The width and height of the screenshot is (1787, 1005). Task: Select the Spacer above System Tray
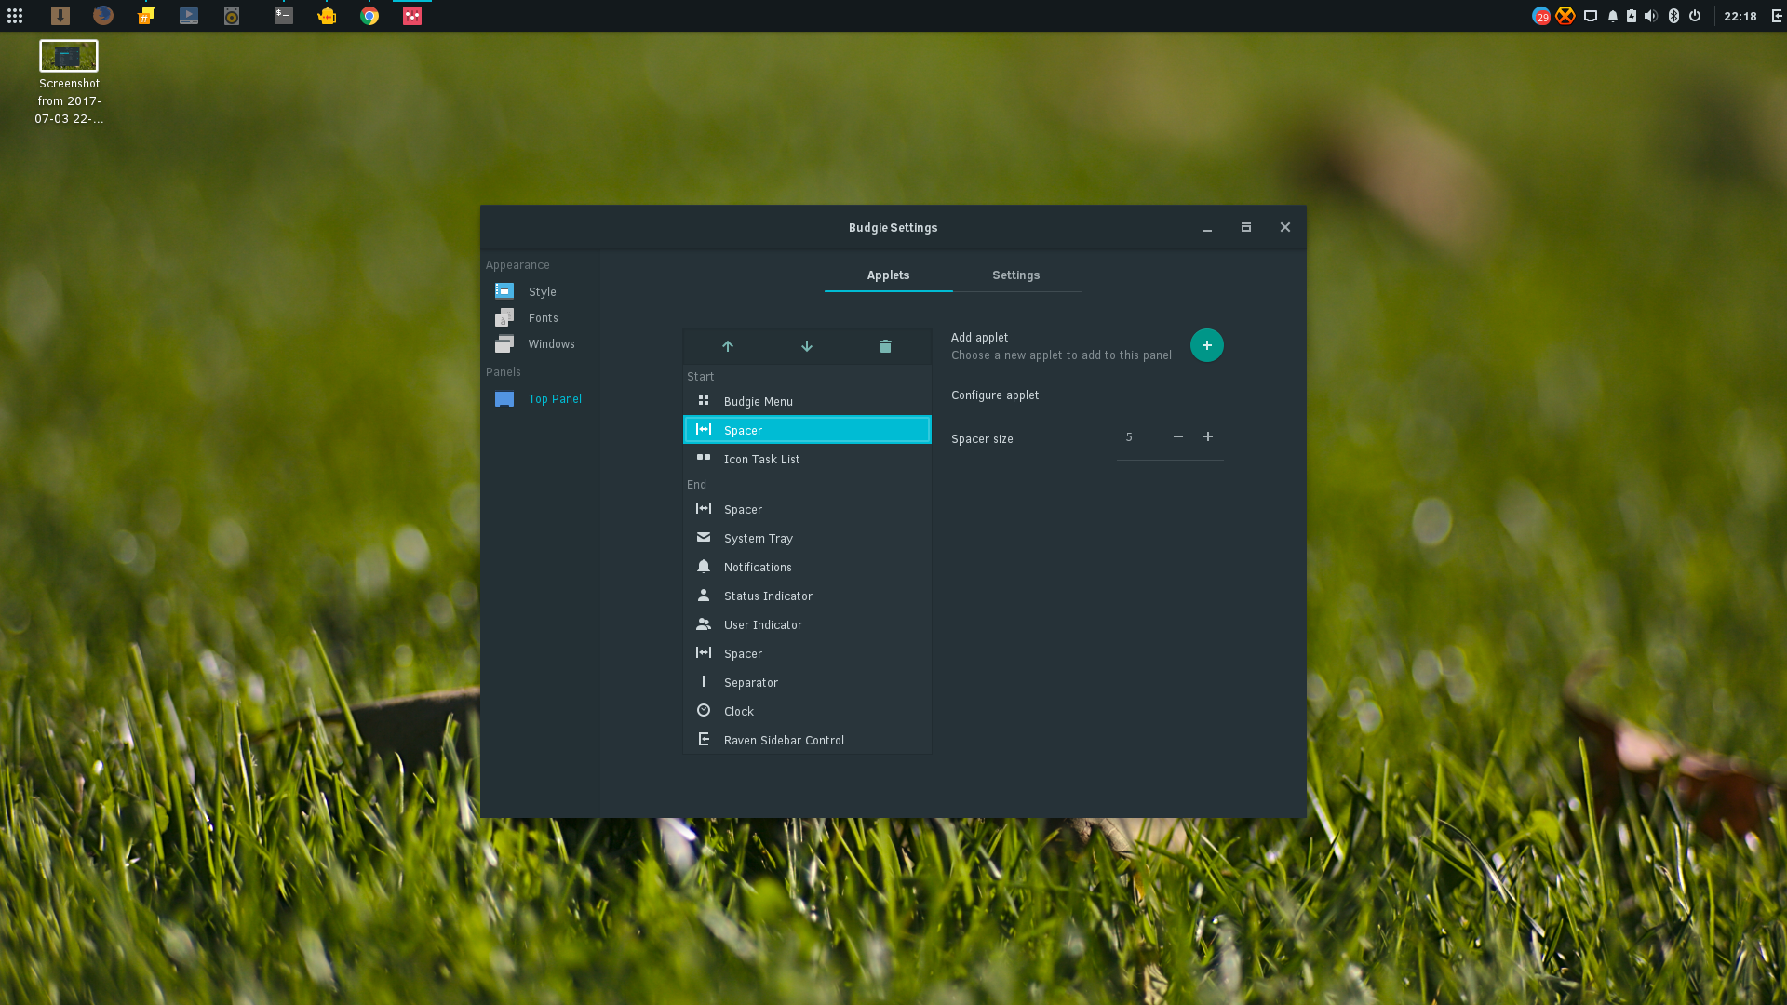[807, 509]
